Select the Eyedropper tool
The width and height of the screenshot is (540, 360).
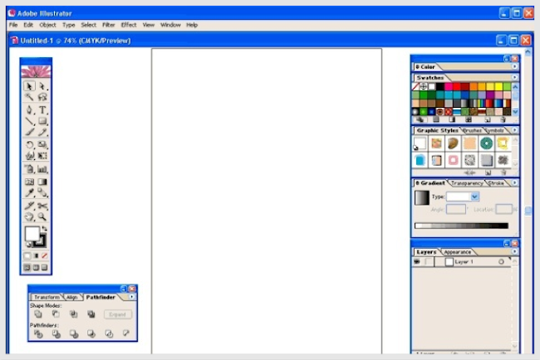pyautogui.click(x=29, y=192)
